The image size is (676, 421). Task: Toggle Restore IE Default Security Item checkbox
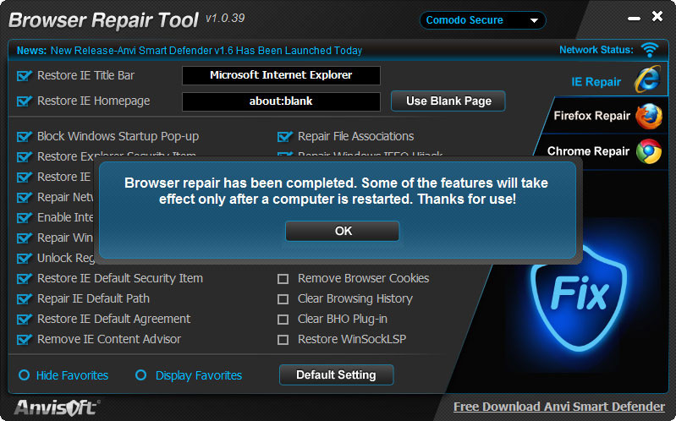point(25,278)
